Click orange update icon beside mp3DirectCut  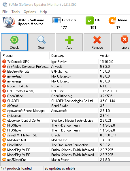(4, 159)
